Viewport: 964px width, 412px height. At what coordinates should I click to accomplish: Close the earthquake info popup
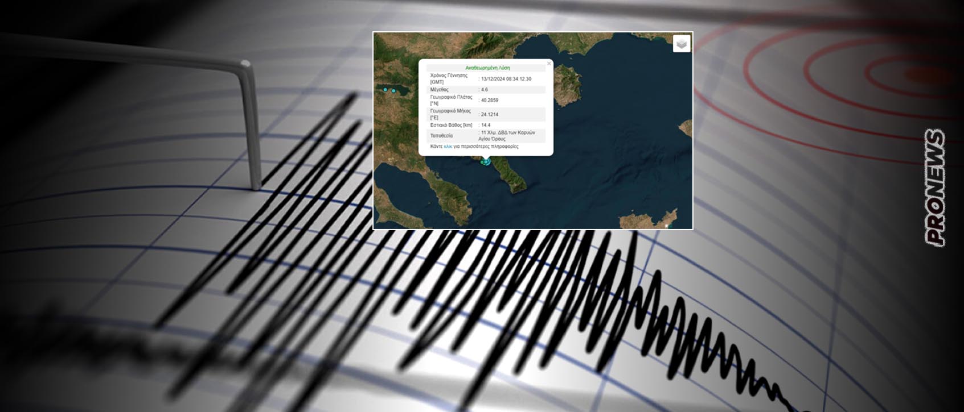click(x=549, y=64)
